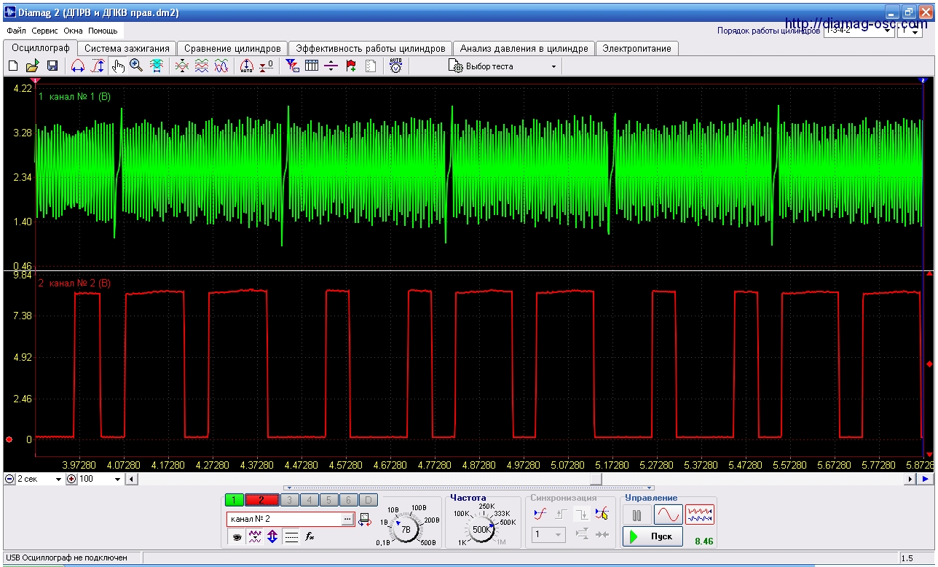Save the file with the floppy disk icon

(52, 66)
